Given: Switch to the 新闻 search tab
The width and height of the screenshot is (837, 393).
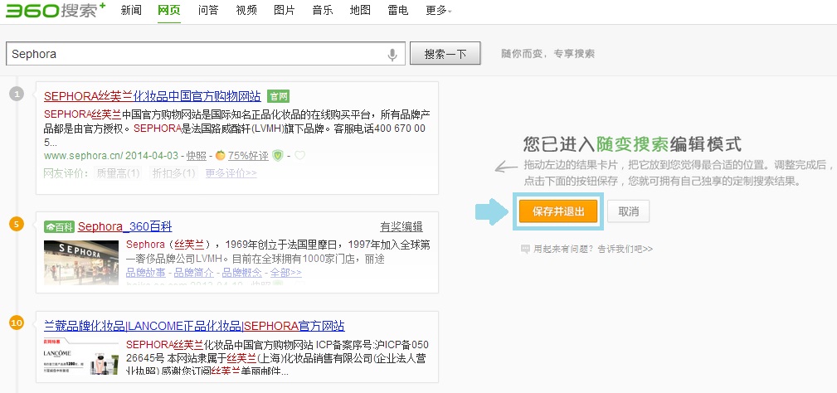Looking at the screenshot, I should (x=130, y=11).
